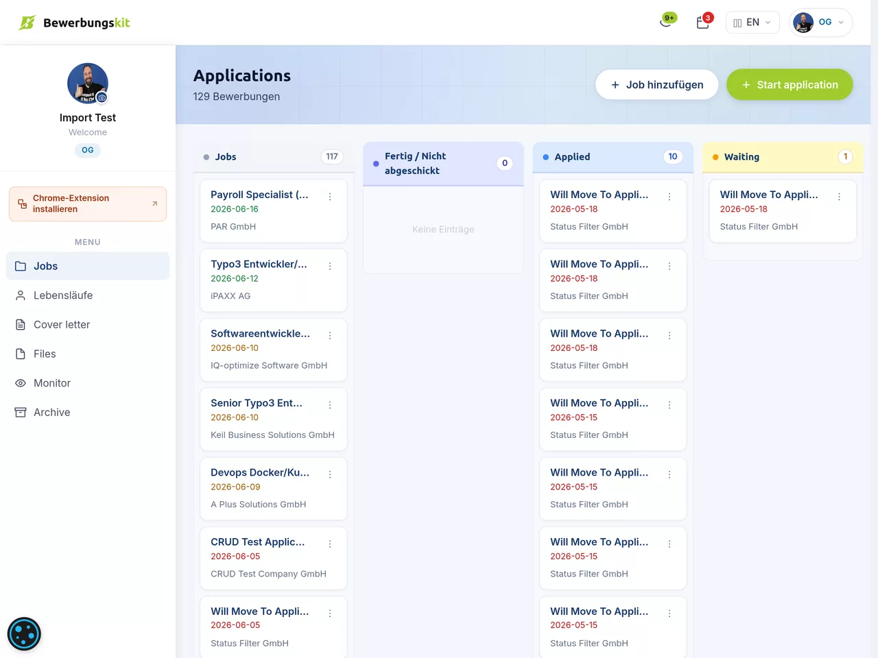Click the 10 count badge in Applied column
The image size is (878, 658).
pyautogui.click(x=673, y=157)
